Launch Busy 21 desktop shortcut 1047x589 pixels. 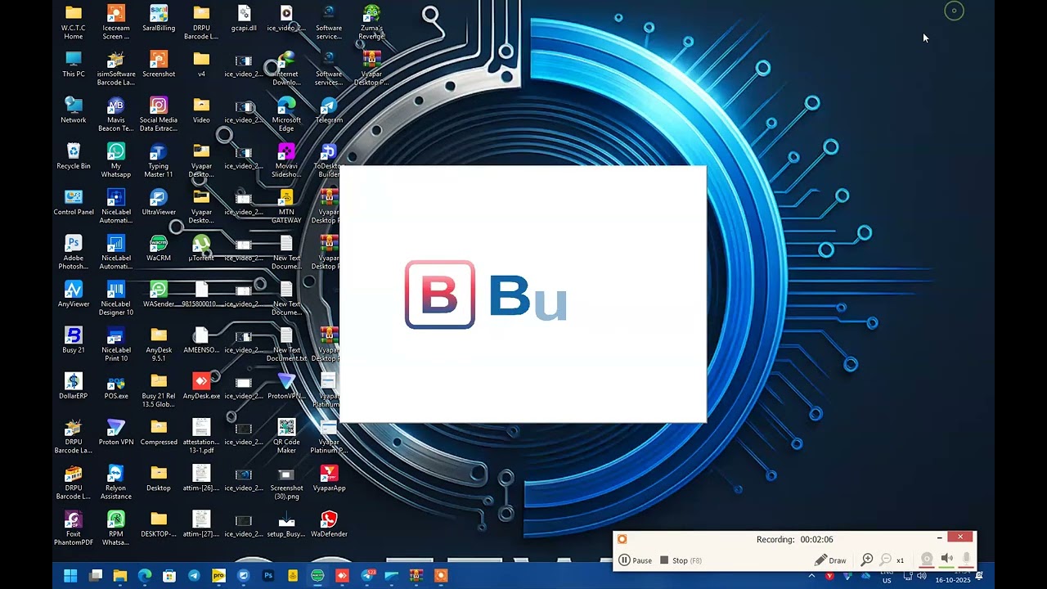[x=74, y=339]
